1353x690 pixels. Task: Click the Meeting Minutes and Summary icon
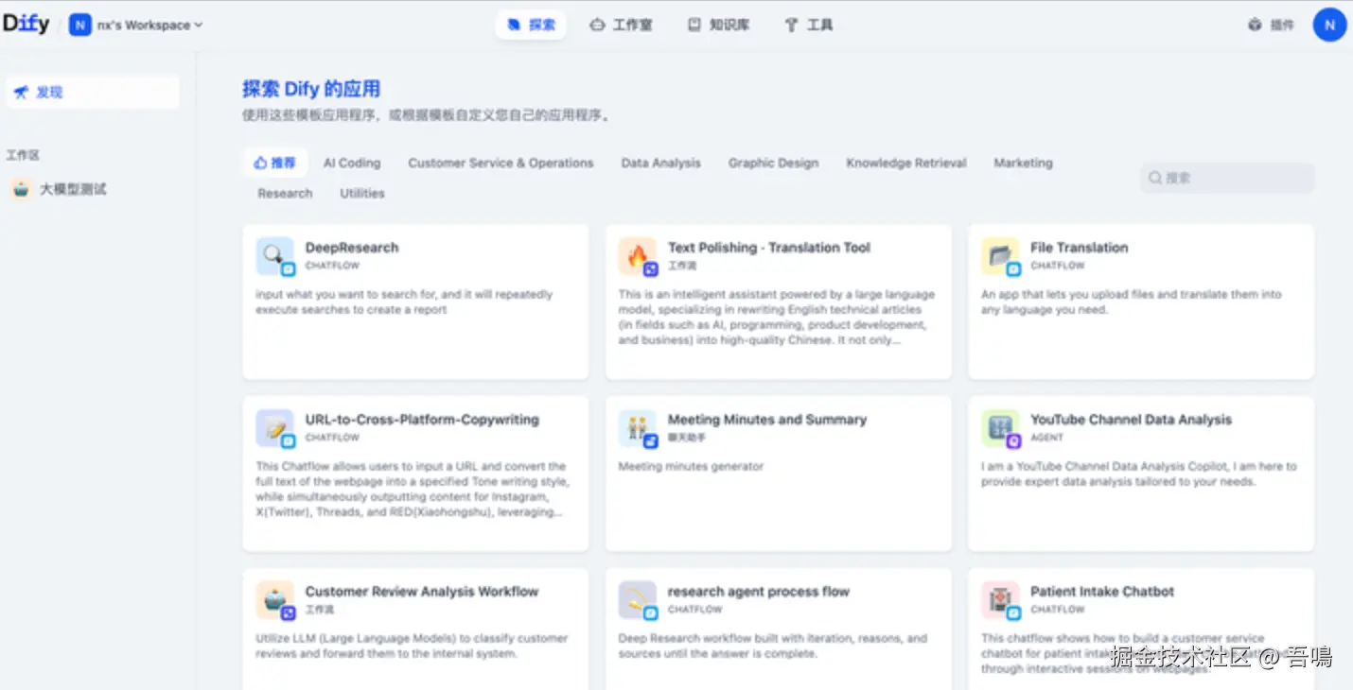638,428
